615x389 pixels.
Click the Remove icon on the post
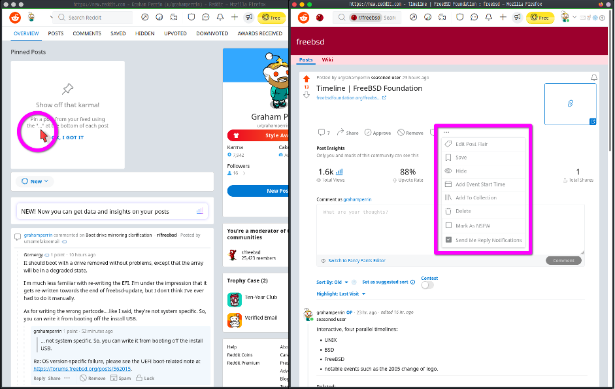[401, 133]
